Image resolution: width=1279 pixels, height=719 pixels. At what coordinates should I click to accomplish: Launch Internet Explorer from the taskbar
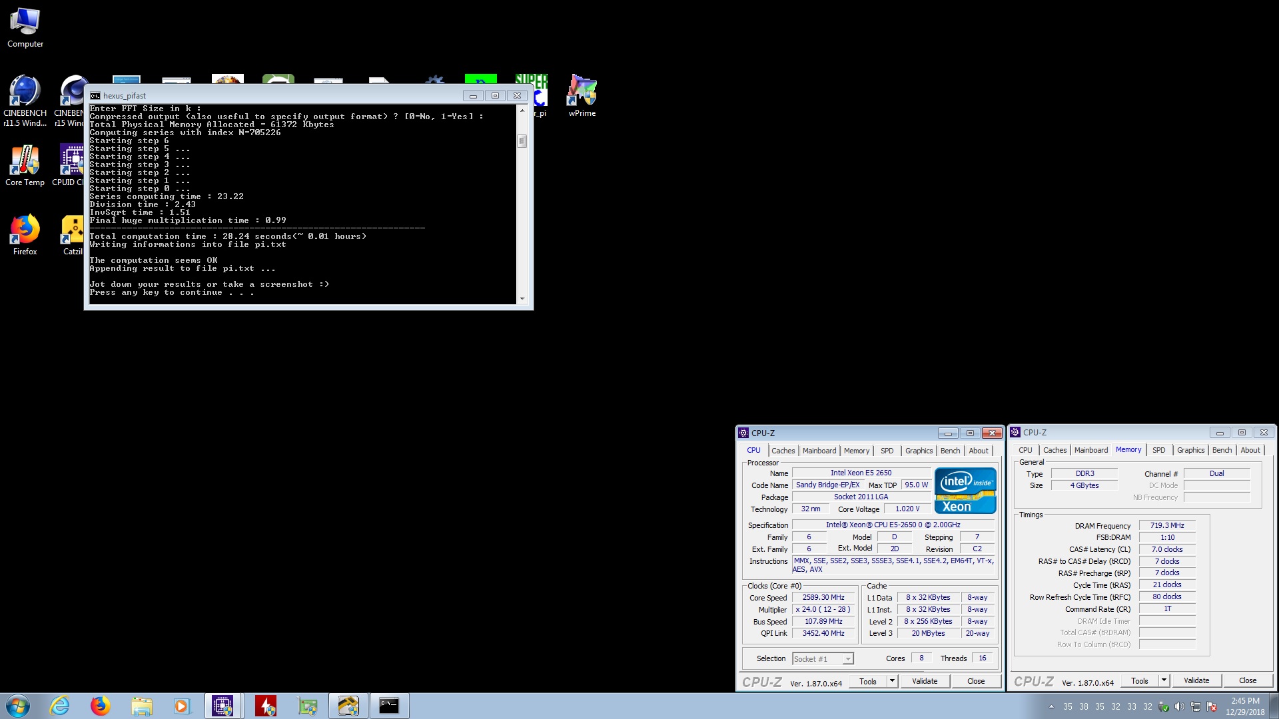(x=60, y=706)
